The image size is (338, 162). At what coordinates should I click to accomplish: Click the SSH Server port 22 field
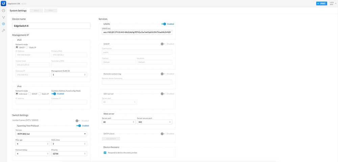click(119, 102)
